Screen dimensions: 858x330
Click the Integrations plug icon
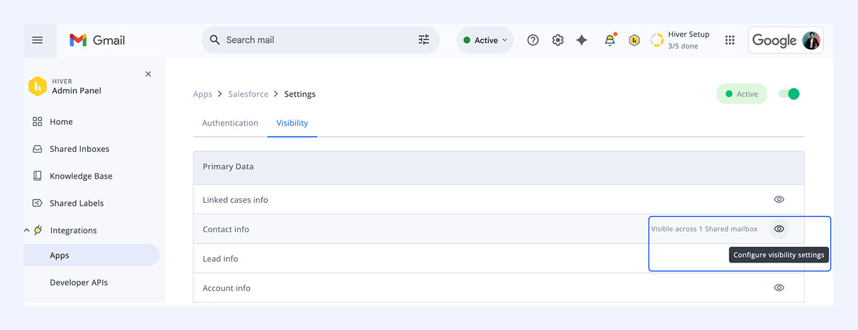click(x=38, y=230)
